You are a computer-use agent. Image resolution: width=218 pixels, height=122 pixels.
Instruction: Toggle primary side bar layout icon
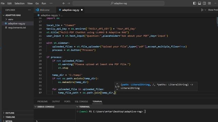[x=194, y=3]
